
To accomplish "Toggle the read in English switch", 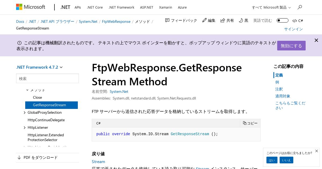I will [282, 20].
